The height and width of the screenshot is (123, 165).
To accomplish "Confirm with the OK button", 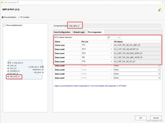I will 141,118.
